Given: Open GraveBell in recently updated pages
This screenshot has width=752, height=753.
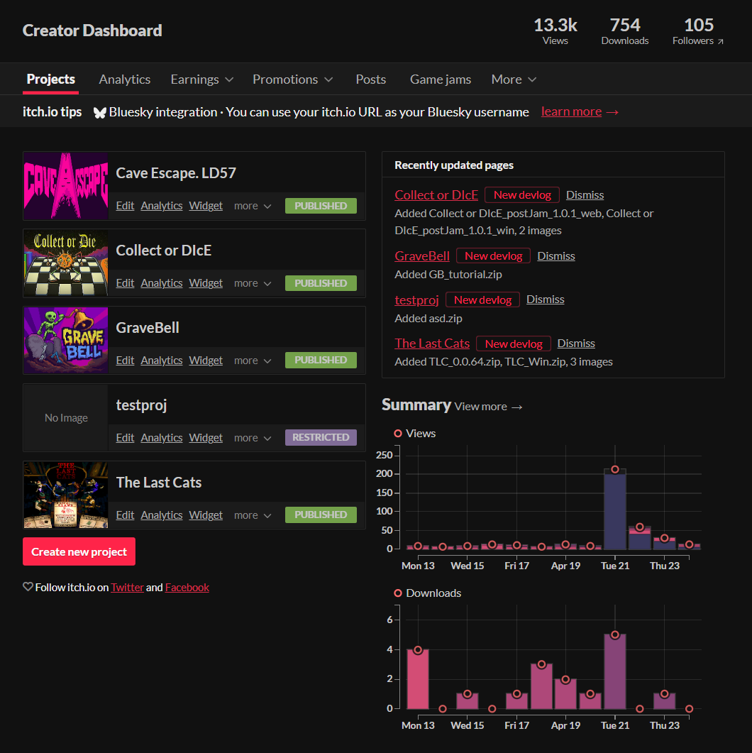Looking at the screenshot, I should pos(422,256).
